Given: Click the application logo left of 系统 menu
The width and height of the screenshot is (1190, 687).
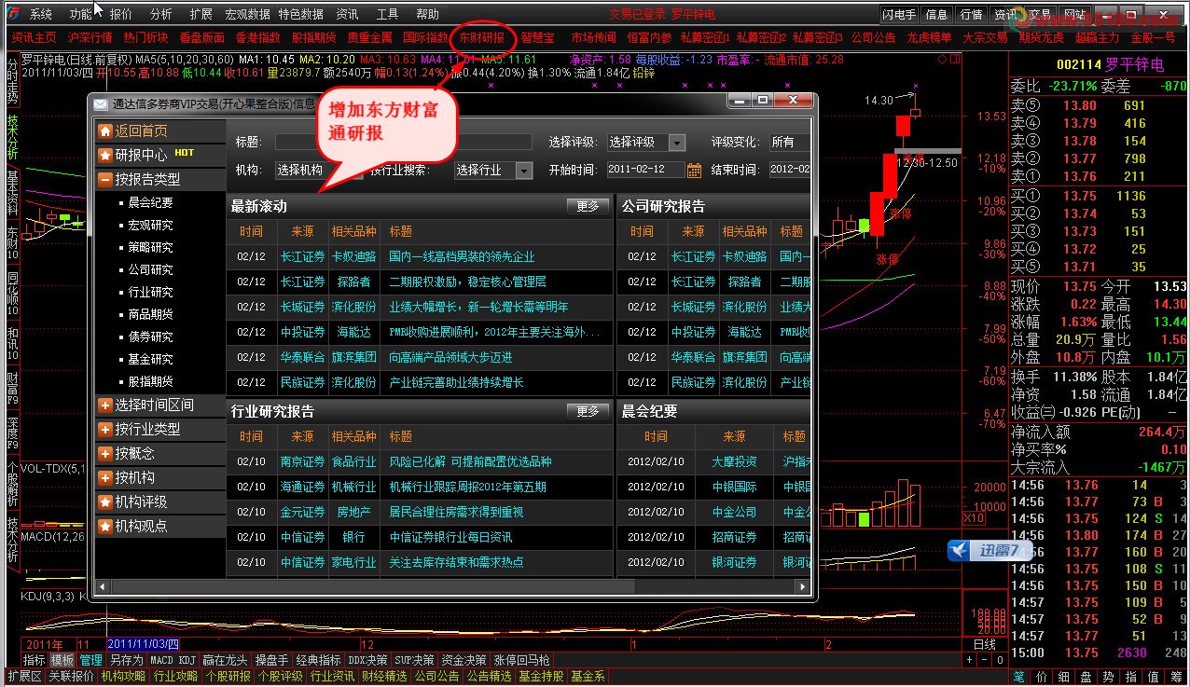Looking at the screenshot, I should (15, 14).
